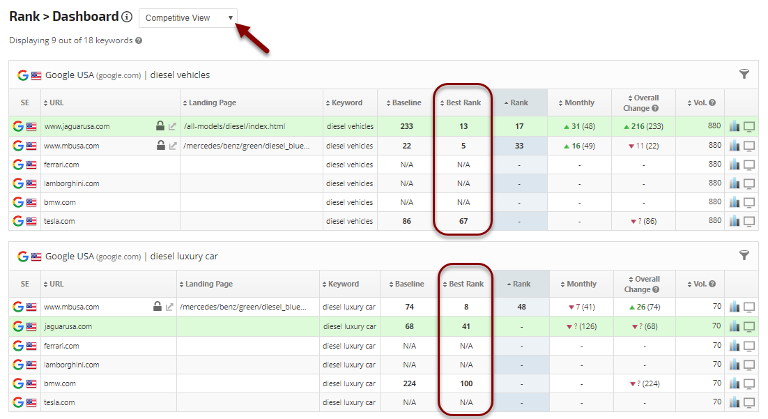Click help icon beside keywords count text
Screen dimensions: 768x419
[139, 40]
